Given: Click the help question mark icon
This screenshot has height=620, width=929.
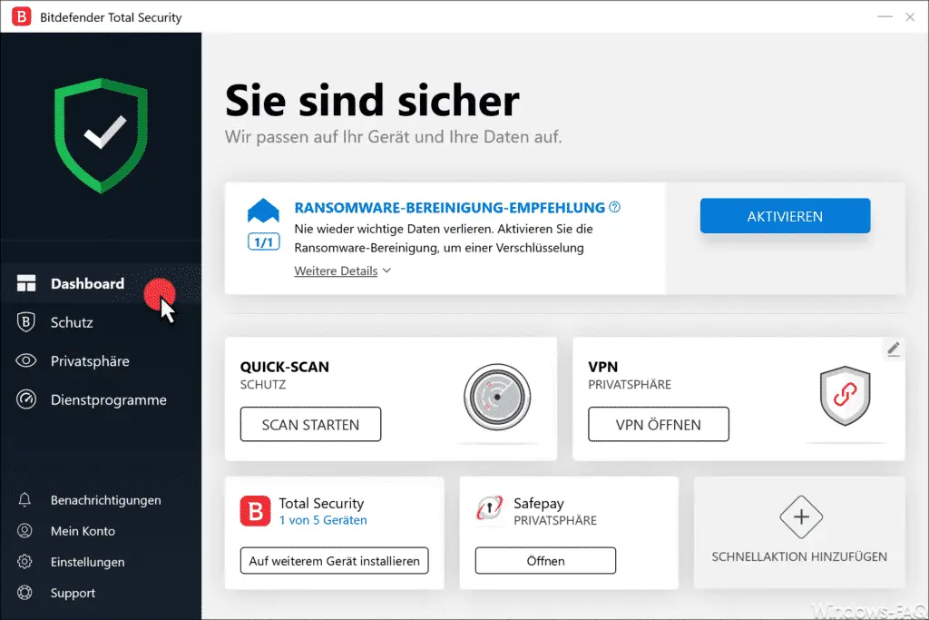Looking at the screenshot, I should click(x=615, y=207).
